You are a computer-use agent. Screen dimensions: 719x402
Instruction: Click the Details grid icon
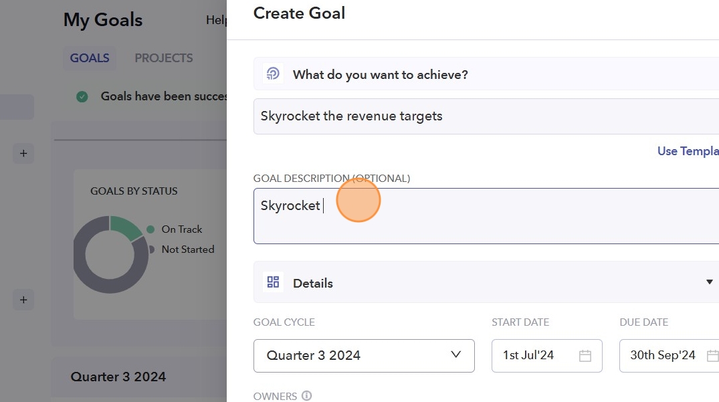pos(273,282)
